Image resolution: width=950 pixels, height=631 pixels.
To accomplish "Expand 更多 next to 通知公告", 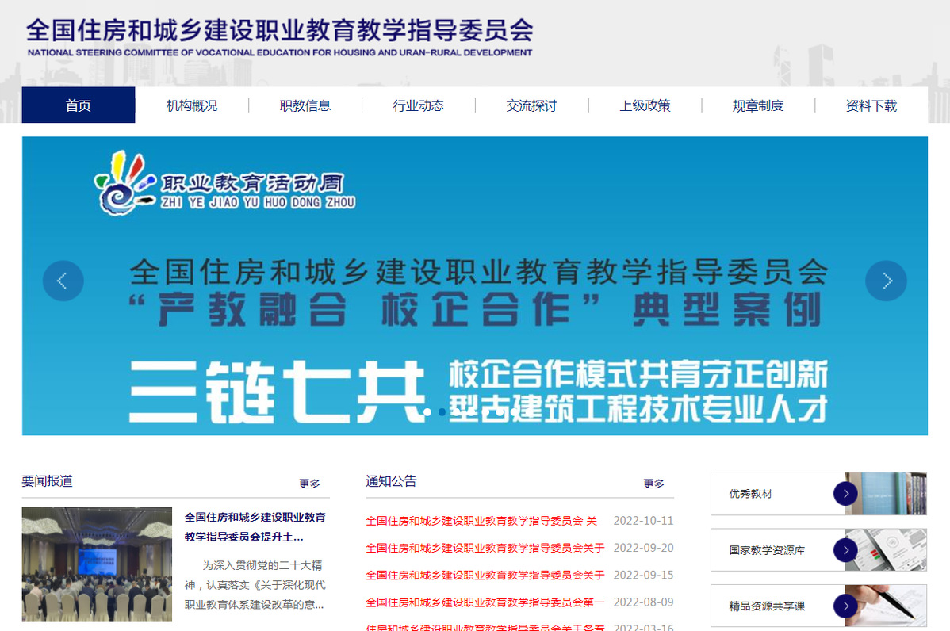I will 653,484.
